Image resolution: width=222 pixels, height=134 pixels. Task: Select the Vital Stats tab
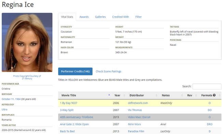point(67,17)
